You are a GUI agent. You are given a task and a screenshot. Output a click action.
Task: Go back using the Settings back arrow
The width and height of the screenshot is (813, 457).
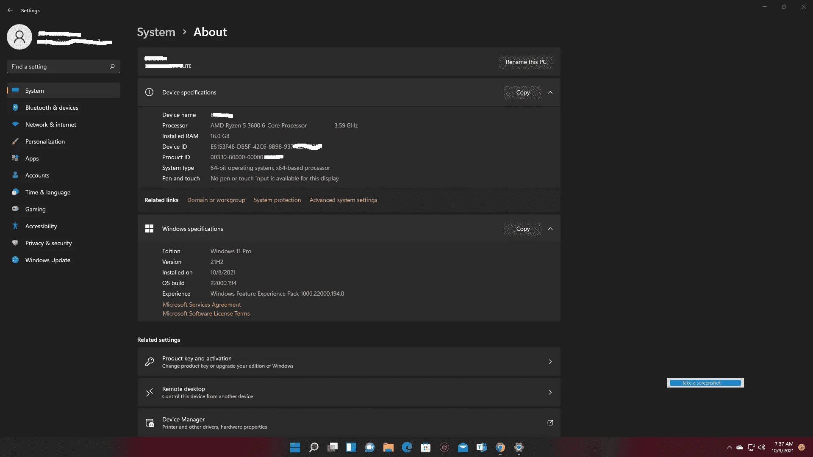[10, 10]
